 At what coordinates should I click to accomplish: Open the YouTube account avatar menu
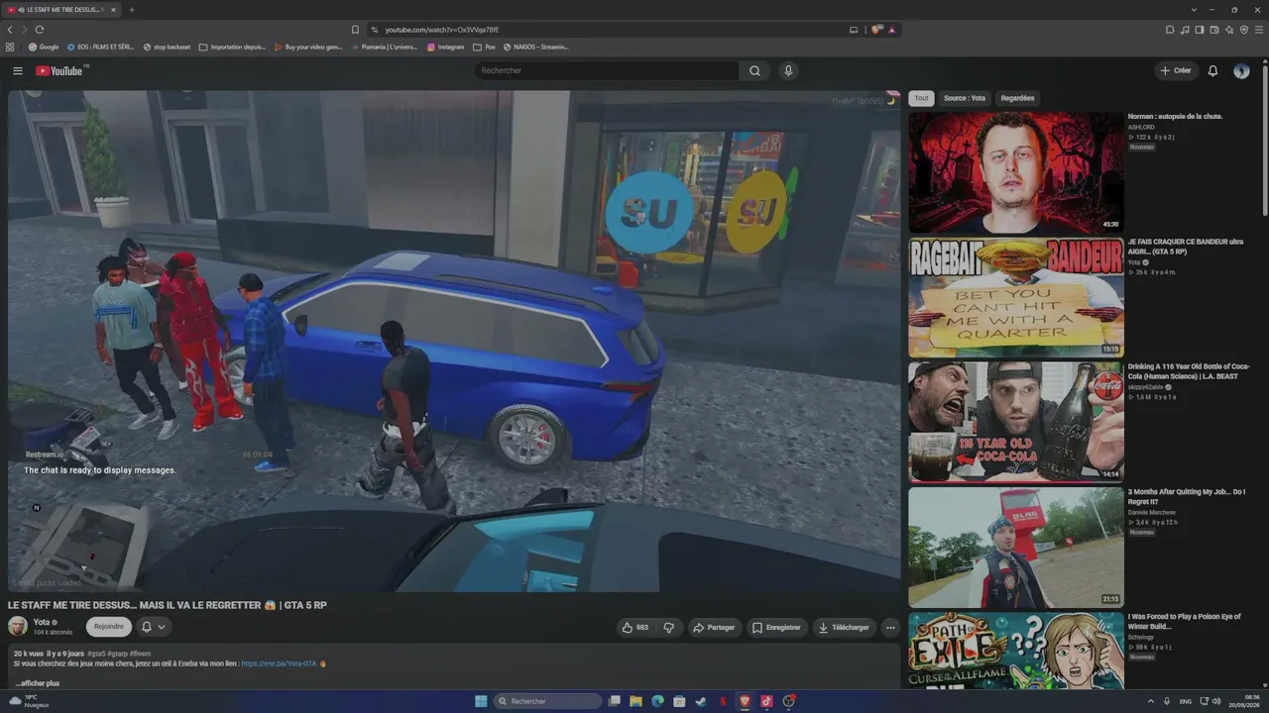click(1241, 71)
